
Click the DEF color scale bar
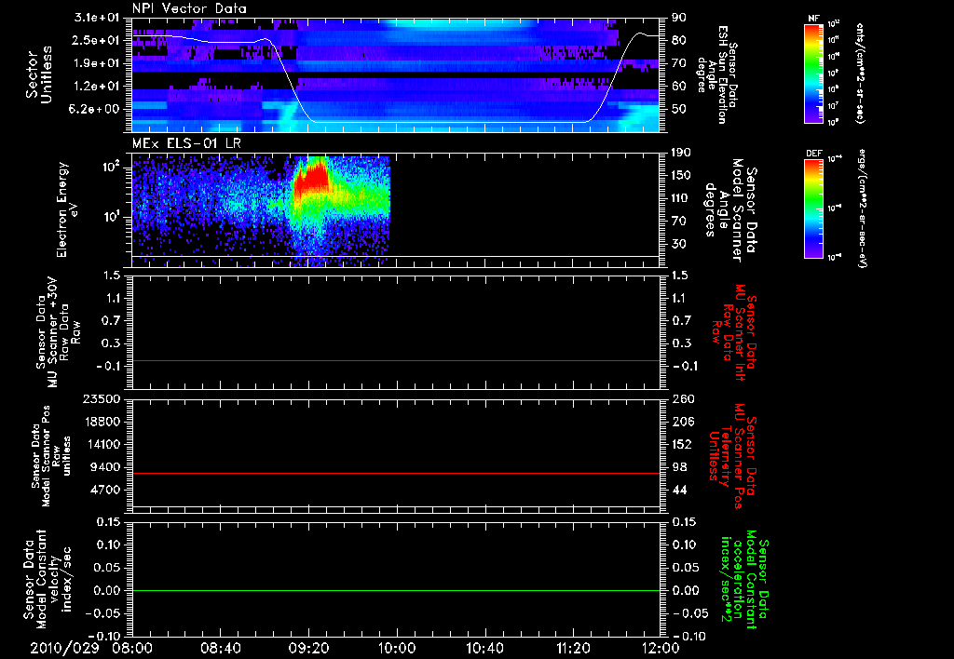tap(813, 208)
